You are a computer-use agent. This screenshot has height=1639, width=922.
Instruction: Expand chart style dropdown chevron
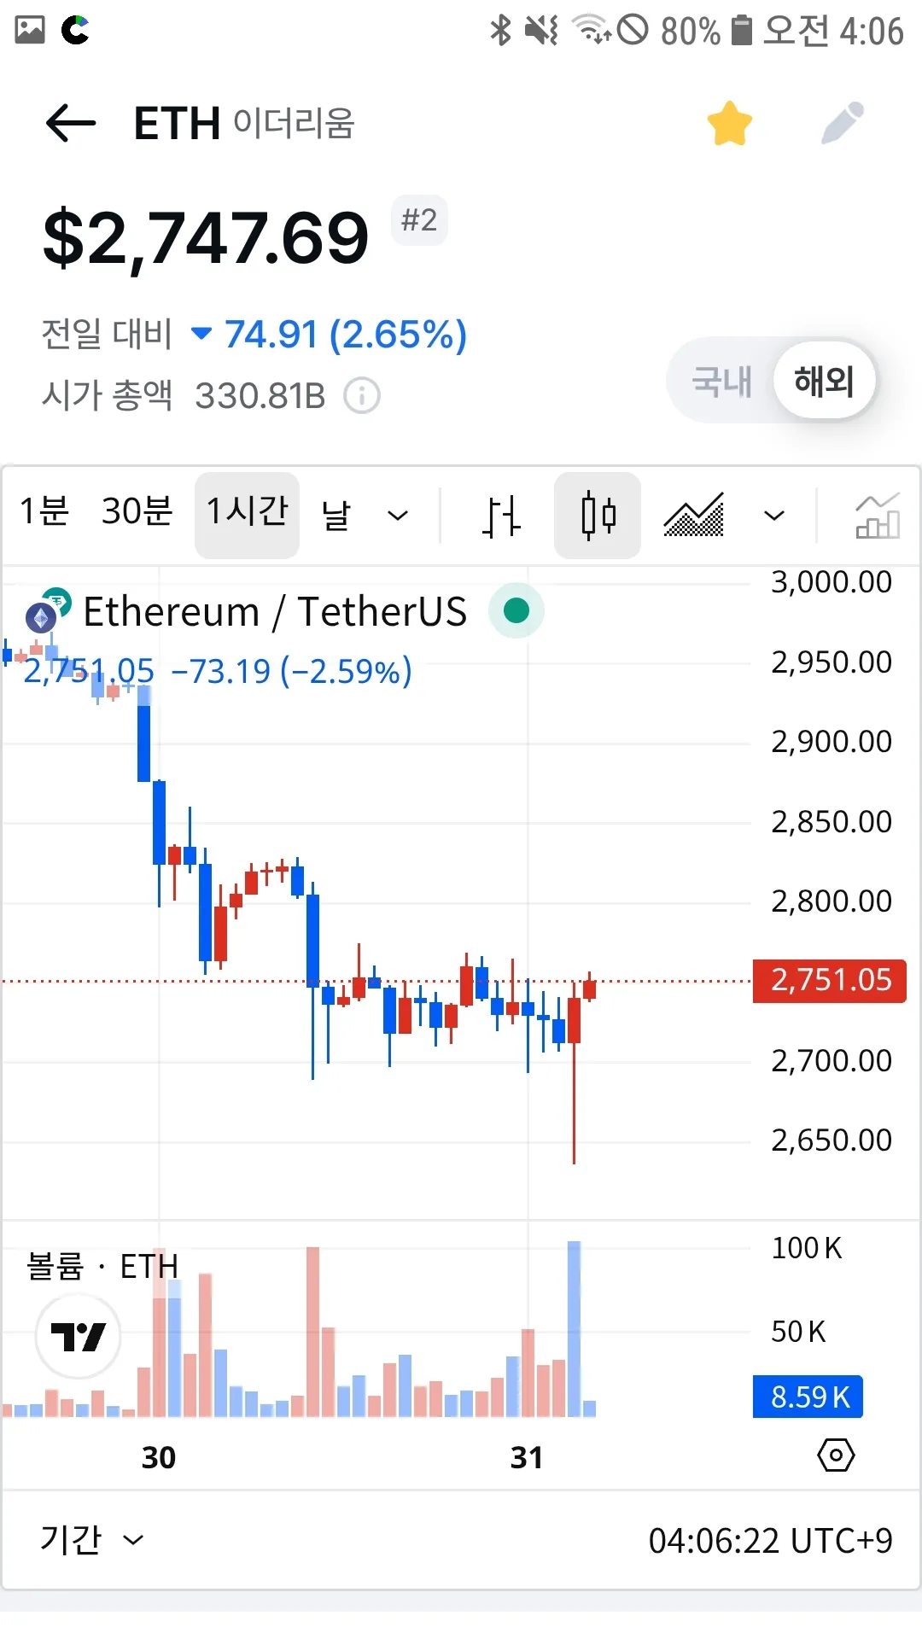tap(774, 516)
